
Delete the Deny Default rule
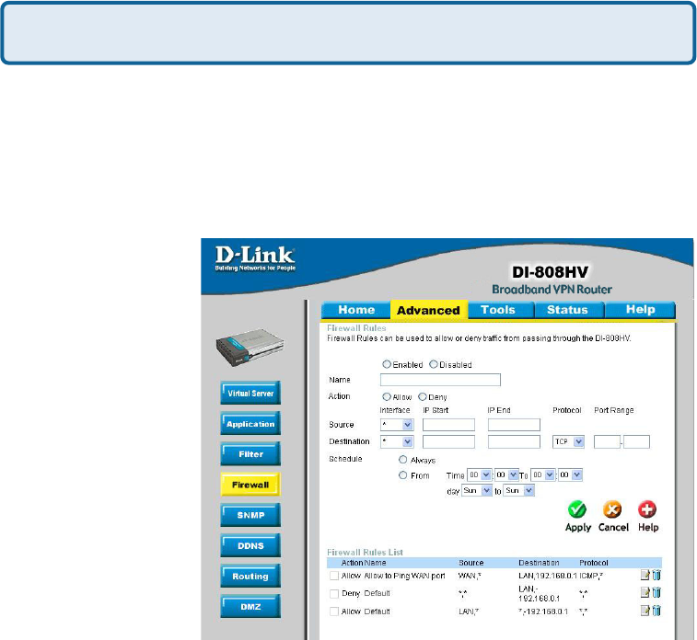pyautogui.click(x=656, y=592)
